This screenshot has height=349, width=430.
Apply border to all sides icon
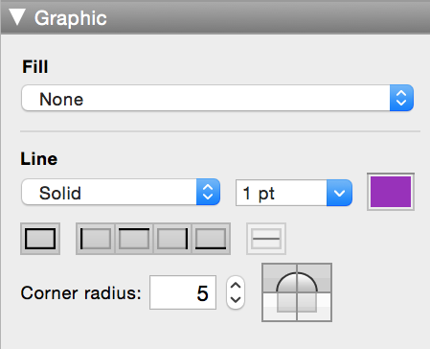pyautogui.click(x=40, y=239)
